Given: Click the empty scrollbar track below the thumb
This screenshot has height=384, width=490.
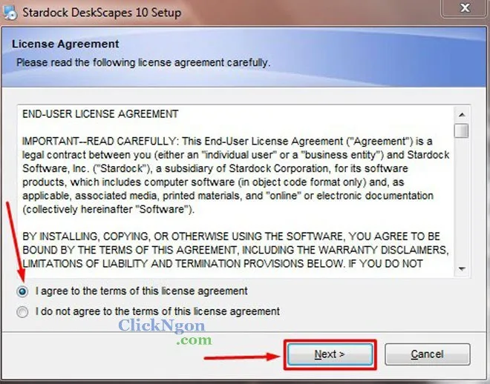Looking at the screenshot, I should coord(462,199).
